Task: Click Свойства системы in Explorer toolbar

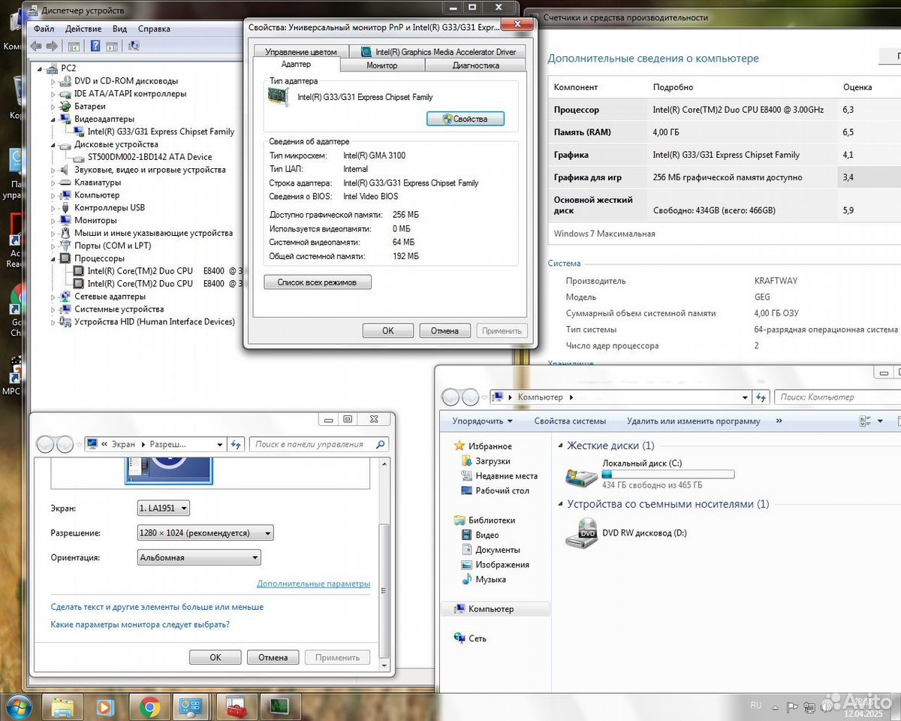Action: [570, 421]
